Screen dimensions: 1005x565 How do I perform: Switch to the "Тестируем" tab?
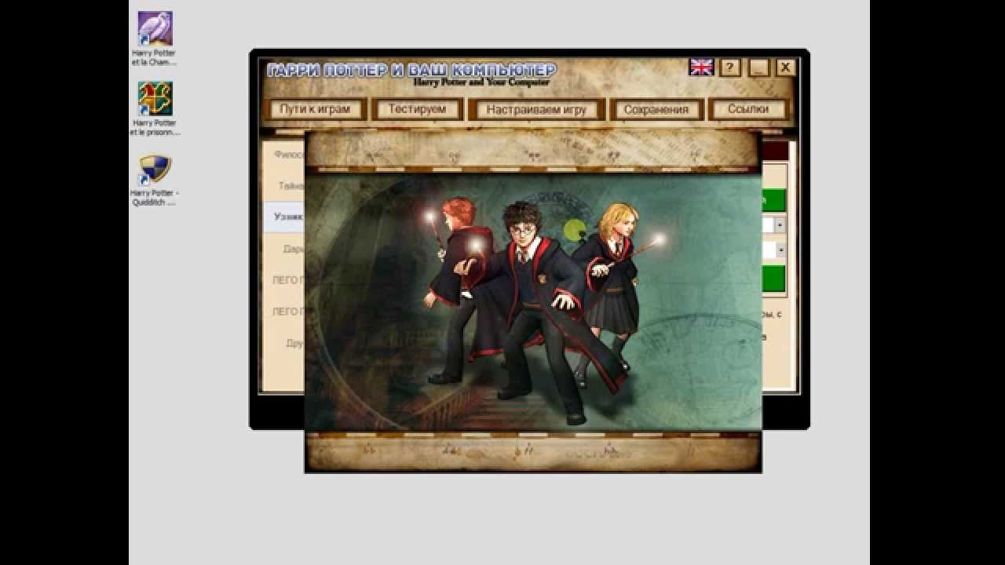tap(417, 109)
